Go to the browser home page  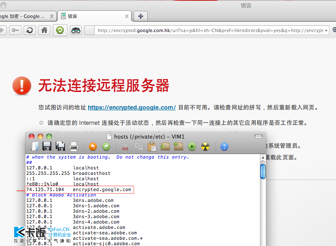tap(45, 30)
